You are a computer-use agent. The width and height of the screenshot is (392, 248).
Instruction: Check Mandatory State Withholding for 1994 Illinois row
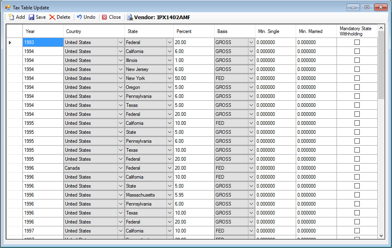pos(357,60)
